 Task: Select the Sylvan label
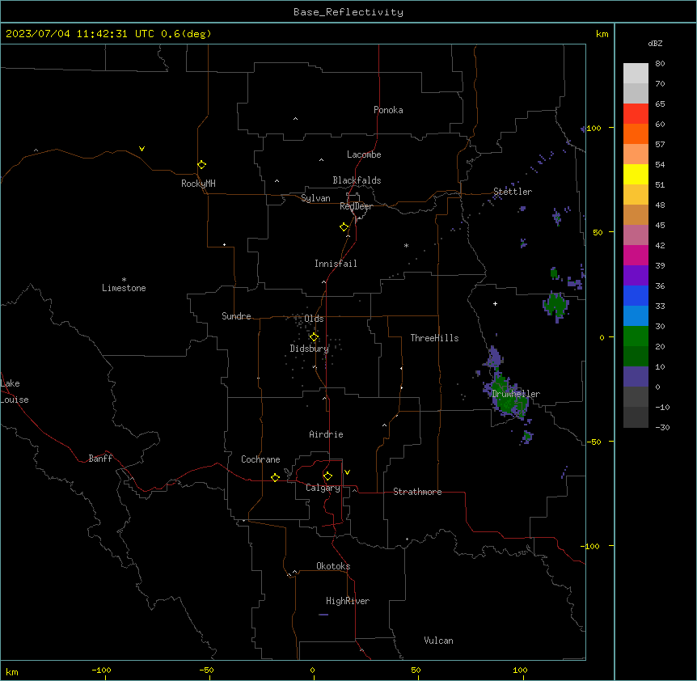[315, 198]
